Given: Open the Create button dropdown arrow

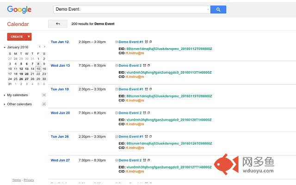Looking at the screenshot, I should click(29, 37).
